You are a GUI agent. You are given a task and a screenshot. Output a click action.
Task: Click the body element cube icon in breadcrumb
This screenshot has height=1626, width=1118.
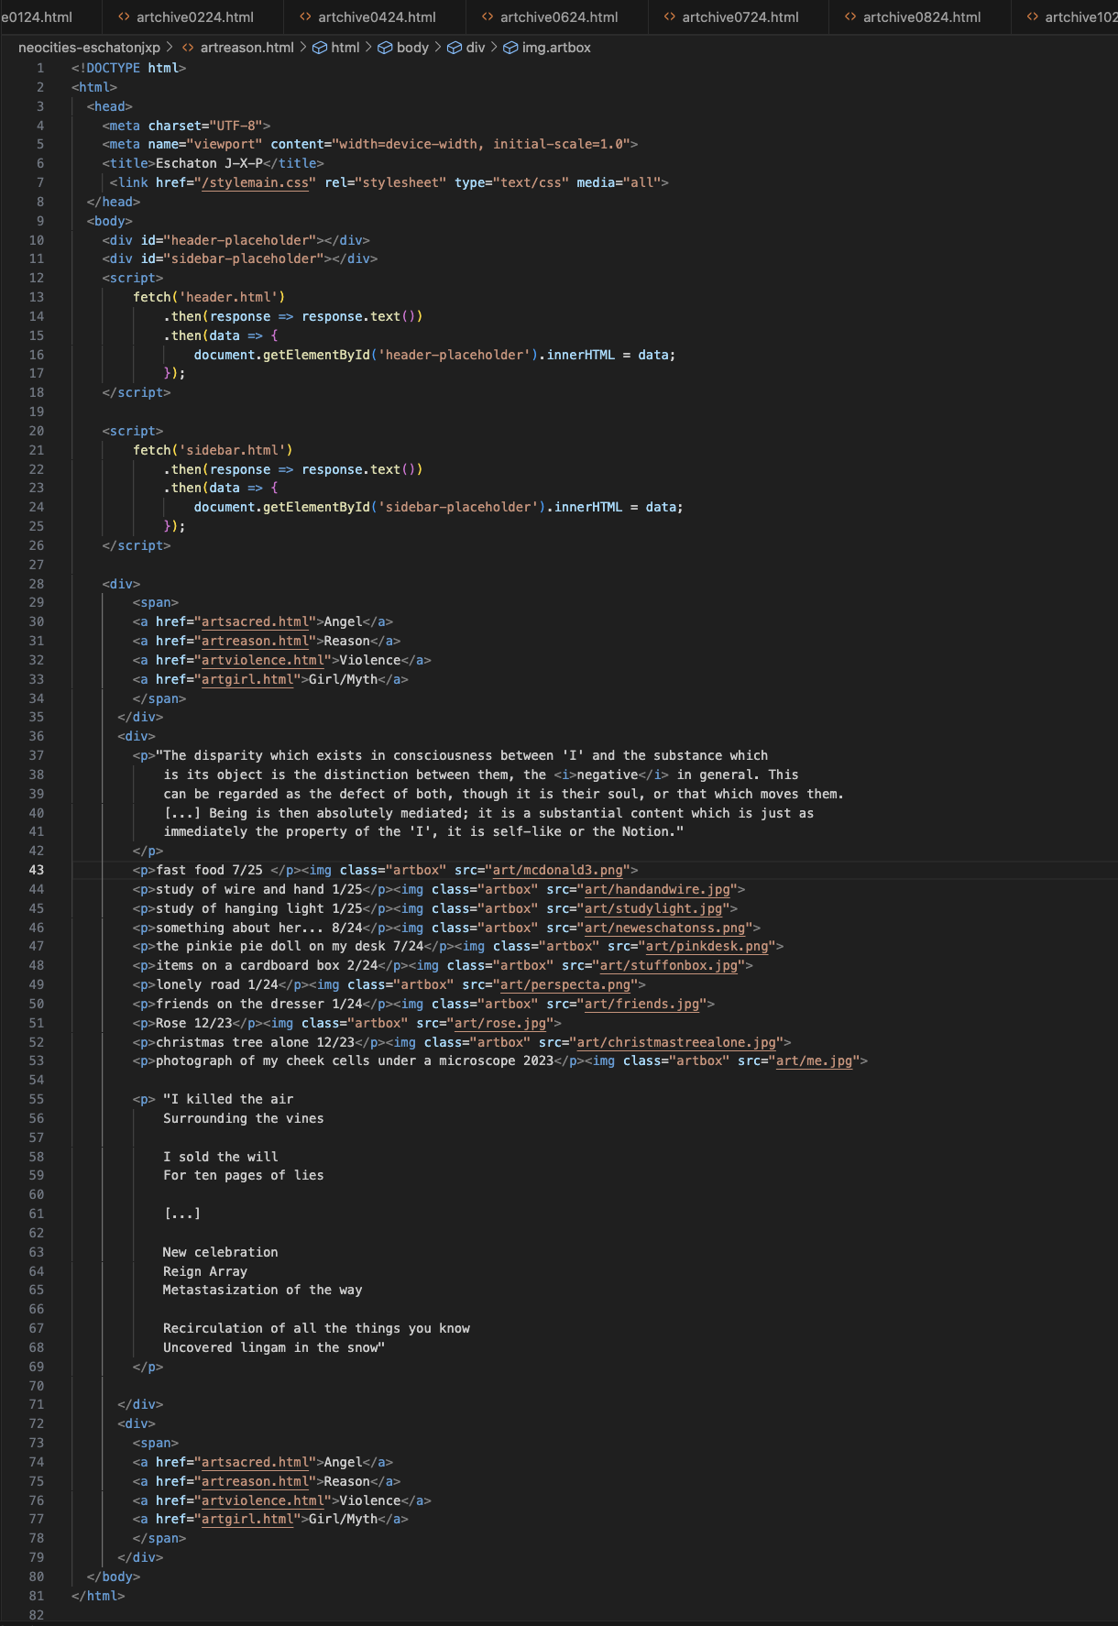[386, 48]
